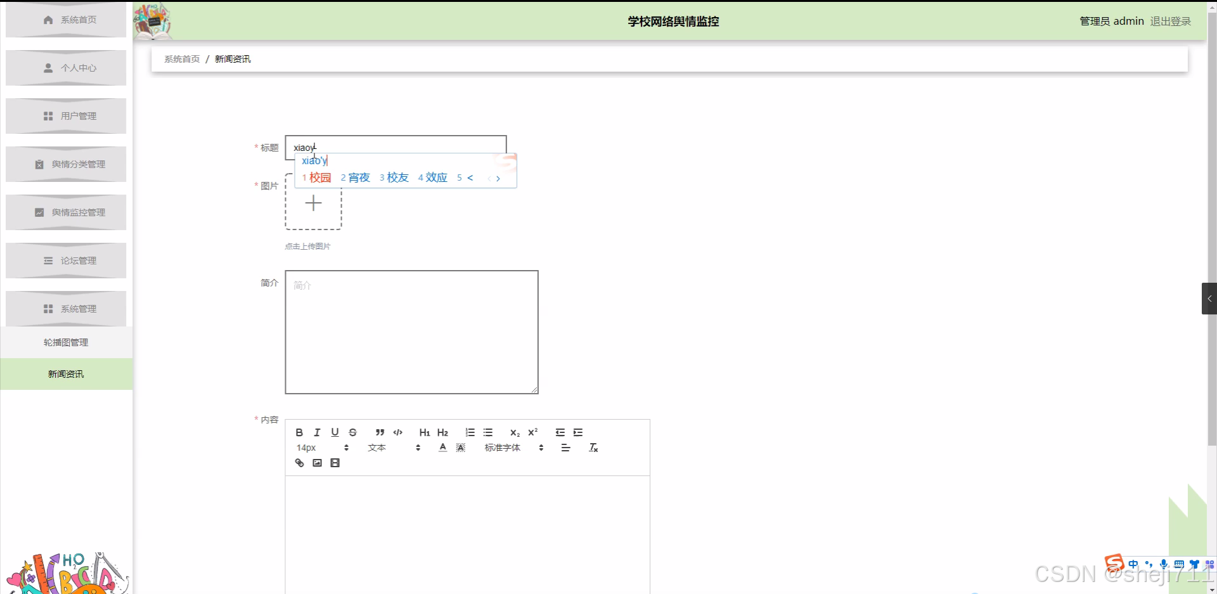Toggle Sogou punctuation mode
This screenshot has height=594, width=1217.
pyautogui.click(x=1149, y=564)
